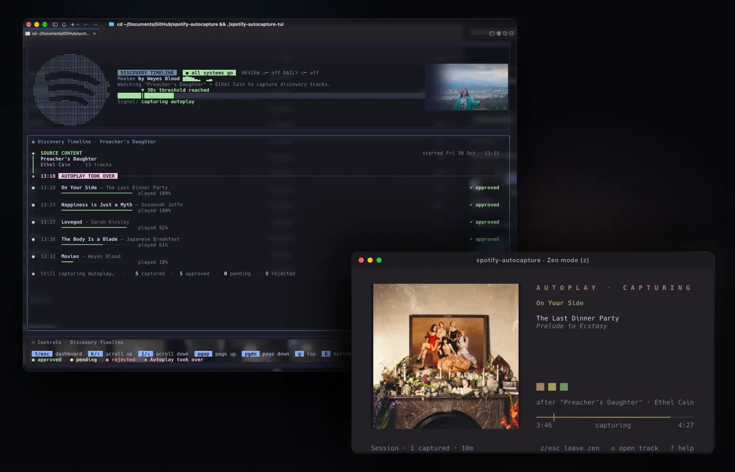735x472 pixels.
Task: Click the terminal prompt icon at top right
Action: (492, 34)
